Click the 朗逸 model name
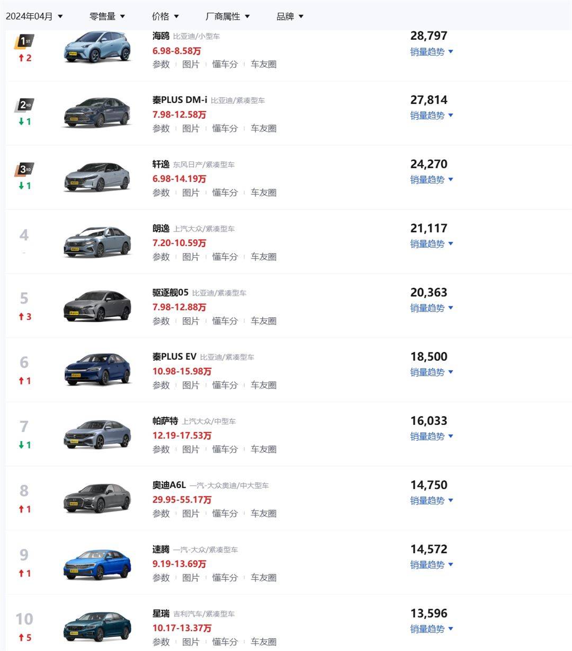The image size is (572, 651). pos(161,228)
